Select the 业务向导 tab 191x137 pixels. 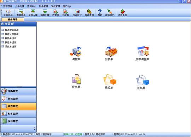(12, 19)
